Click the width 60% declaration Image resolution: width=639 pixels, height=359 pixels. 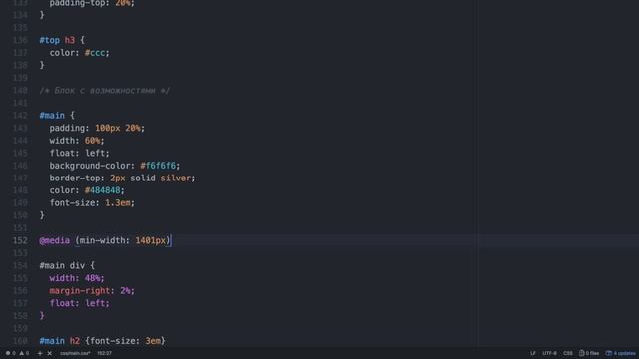click(77, 141)
